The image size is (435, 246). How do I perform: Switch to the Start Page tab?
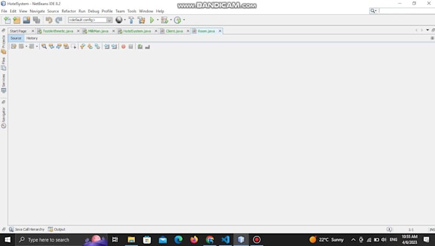[x=19, y=31]
